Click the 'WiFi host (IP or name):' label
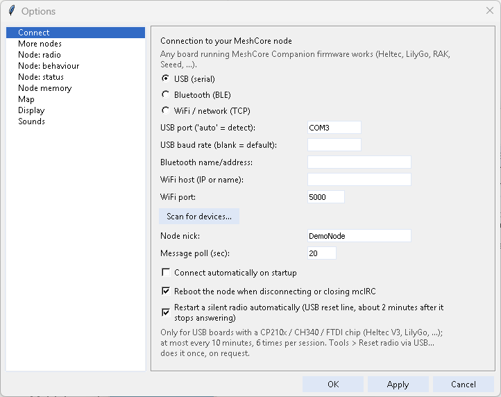This screenshot has height=397, width=501. point(202,180)
